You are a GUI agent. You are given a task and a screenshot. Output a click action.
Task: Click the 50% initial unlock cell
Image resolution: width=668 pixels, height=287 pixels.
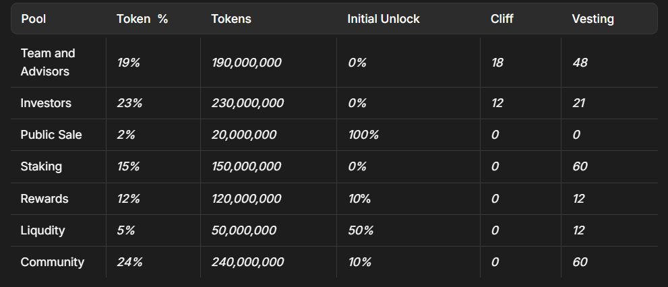[x=360, y=230]
